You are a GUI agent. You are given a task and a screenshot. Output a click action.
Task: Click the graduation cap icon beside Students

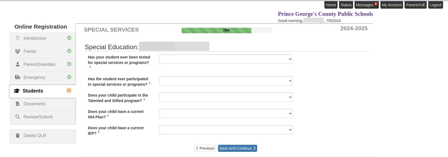17,91
